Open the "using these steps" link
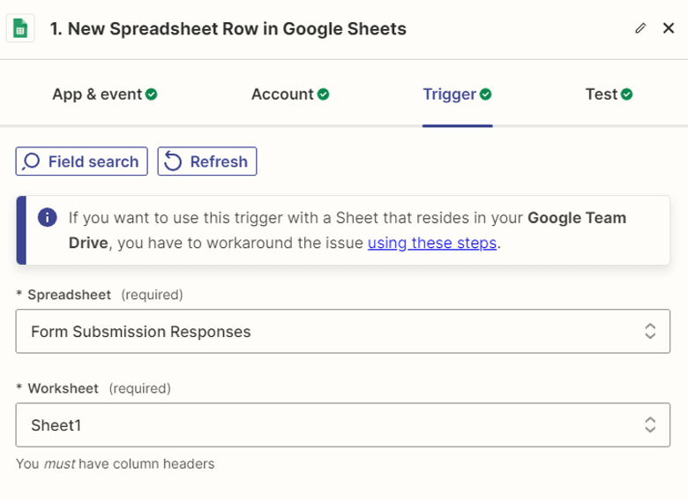Viewport: 688px width, 503px height. click(x=432, y=243)
